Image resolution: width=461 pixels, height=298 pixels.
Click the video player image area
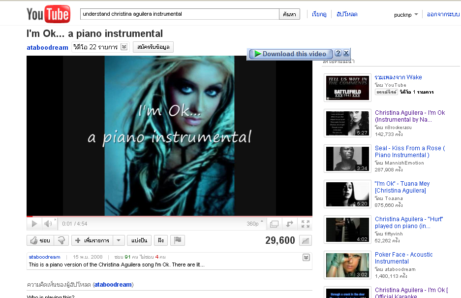(169, 135)
